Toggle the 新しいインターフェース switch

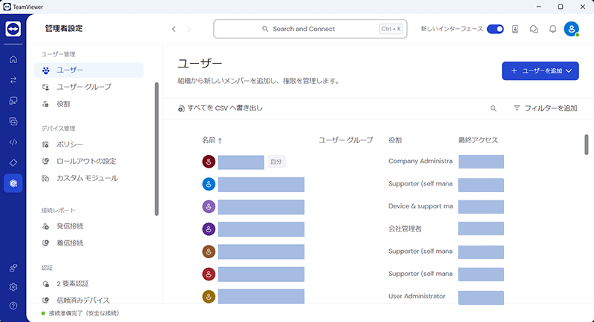click(495, 29)
